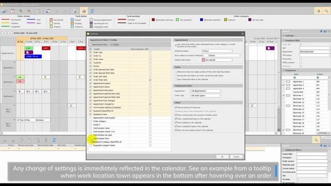Click the blue refresh icon in the top toolbar

(x=92, y=11)
